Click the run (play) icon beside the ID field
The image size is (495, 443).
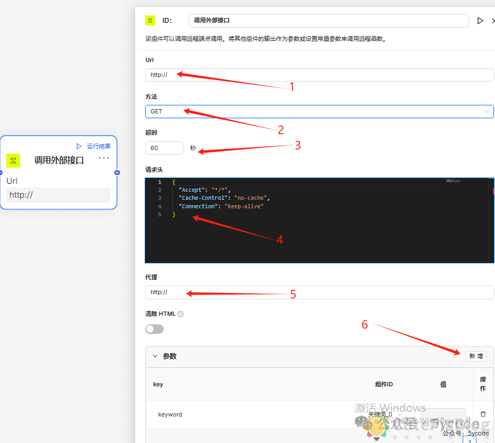click(480, 21)
